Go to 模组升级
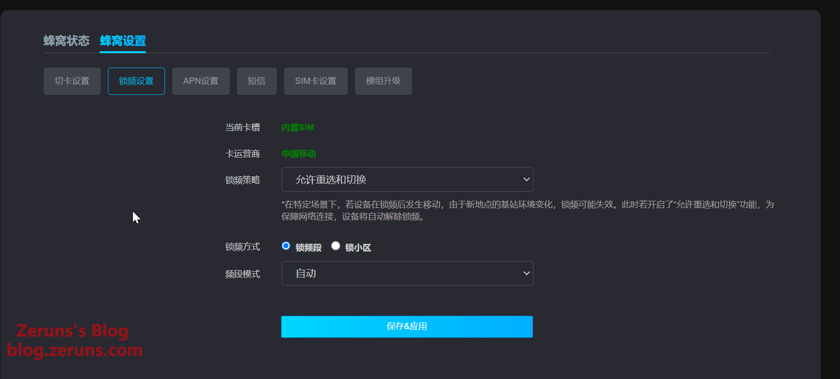Screen dimensions: 840x379 click(383, 81)
